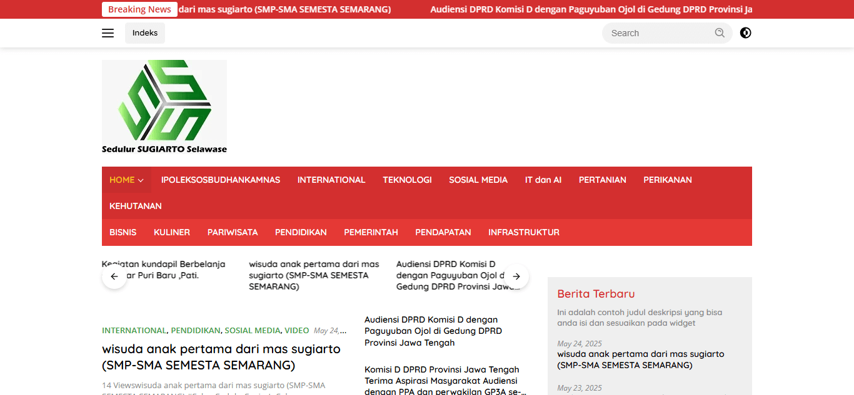Open article Audiensi DPRD Komisi D Paguyuban Ojol
Image resolution: width=854 pixels, height=395 pixels.
(433, 331)
